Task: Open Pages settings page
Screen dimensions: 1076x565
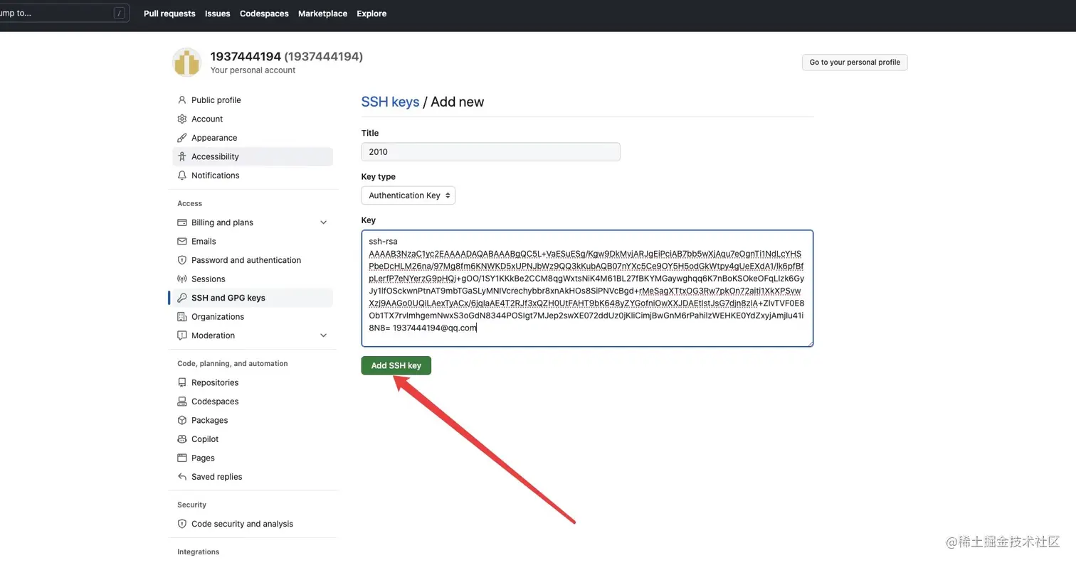Action: (x=253, y=458)
